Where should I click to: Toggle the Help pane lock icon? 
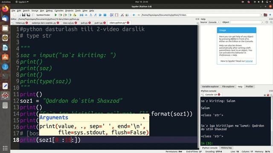pos(267,22)
